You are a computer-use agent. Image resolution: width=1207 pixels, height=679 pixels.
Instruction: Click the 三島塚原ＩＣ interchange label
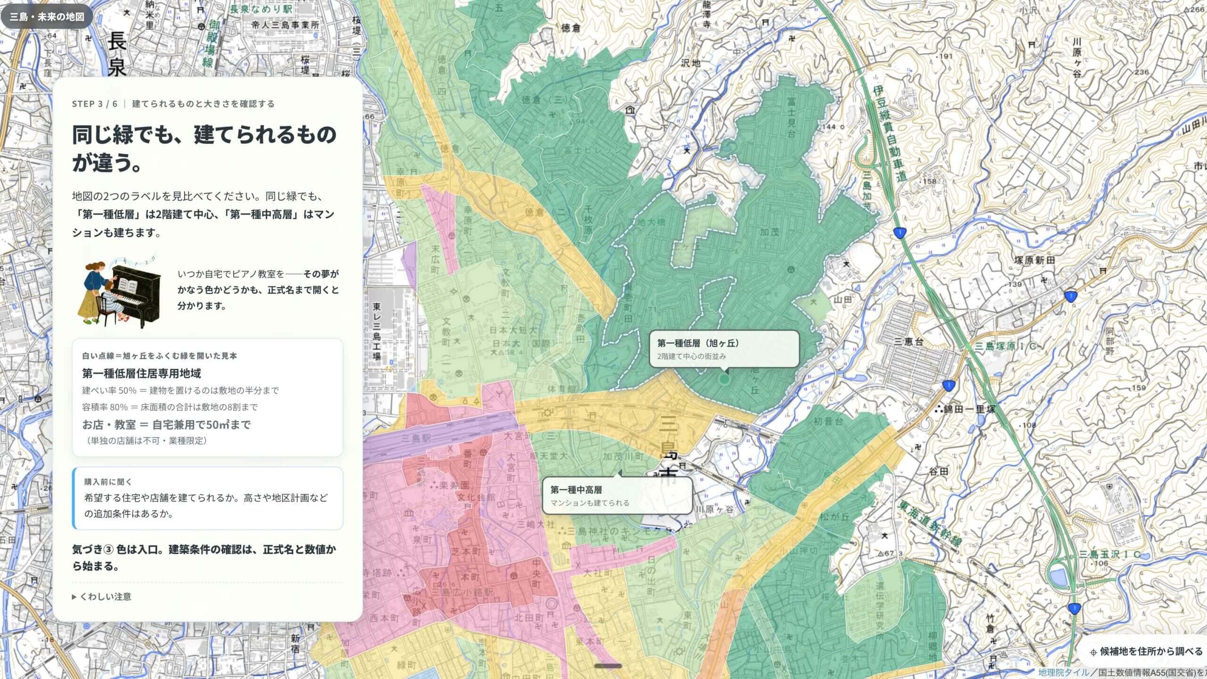(x=1006, y=347)
